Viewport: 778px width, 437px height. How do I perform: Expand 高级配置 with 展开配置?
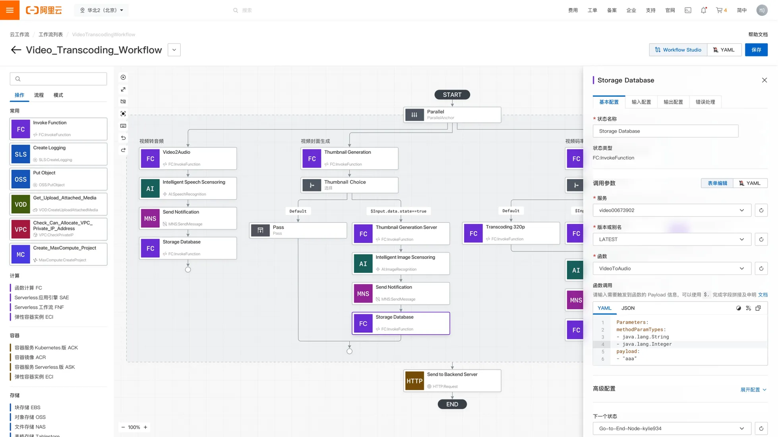753,390
